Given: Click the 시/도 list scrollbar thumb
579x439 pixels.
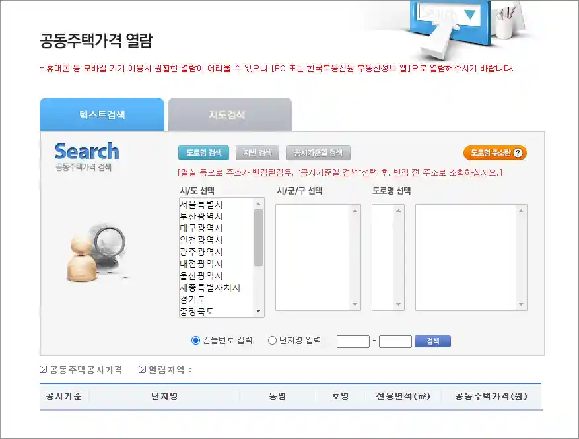Looking at the screenshot, I should [x=259, y=238].
